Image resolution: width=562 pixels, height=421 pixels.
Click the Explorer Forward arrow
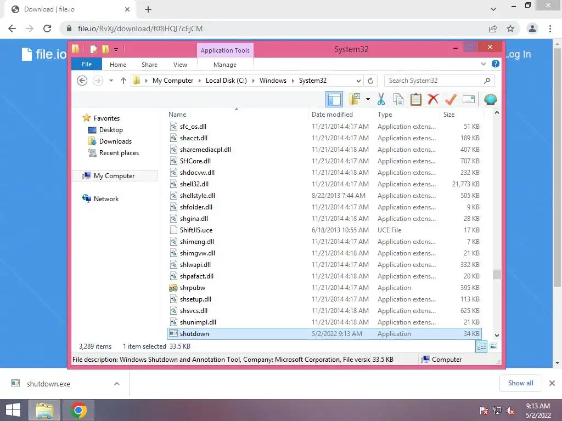coord(98,81)
